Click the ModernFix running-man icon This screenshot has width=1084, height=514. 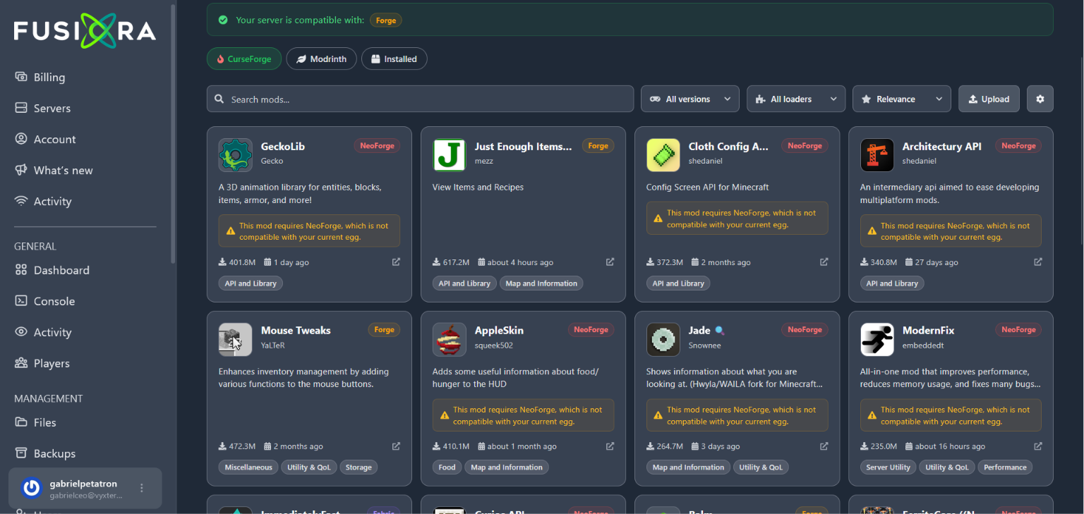pyautogui.click(x=877, y=340)
